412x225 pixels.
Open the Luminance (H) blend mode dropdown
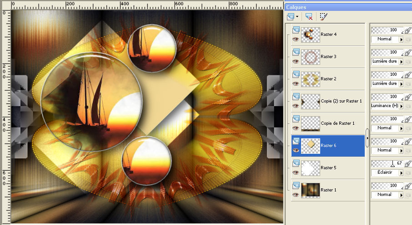[401, 107]
